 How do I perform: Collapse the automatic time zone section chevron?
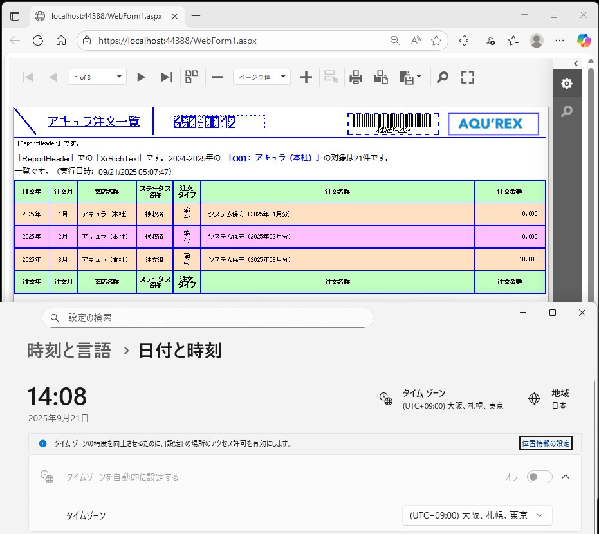tap(566, 477)
